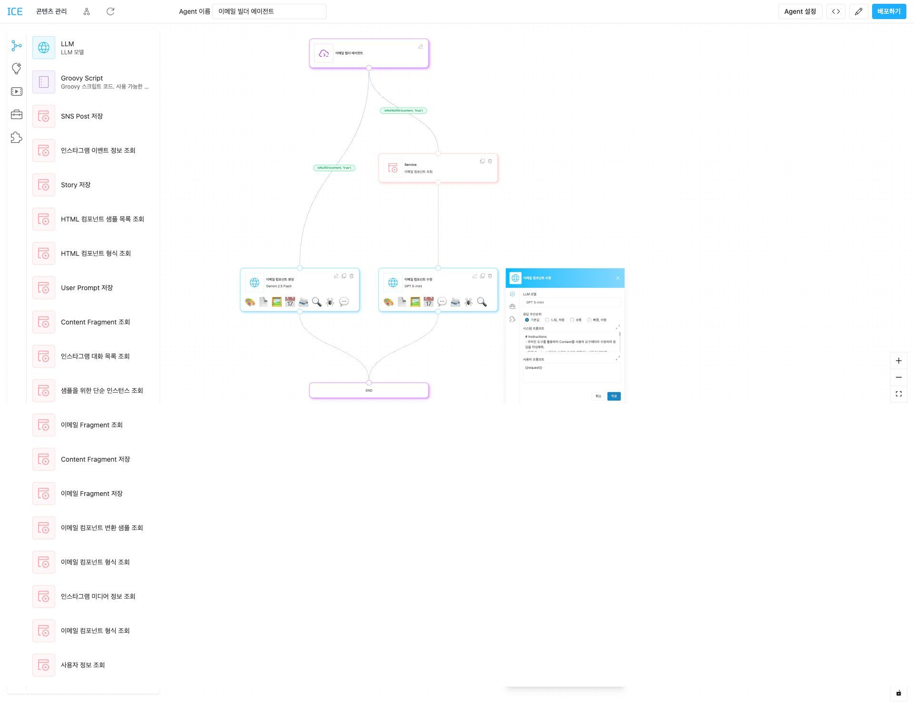Click the refresh icon in top bar

[x=110, y=11]
